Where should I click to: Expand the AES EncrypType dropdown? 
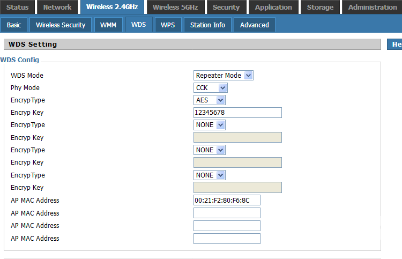tap(209, 100)
